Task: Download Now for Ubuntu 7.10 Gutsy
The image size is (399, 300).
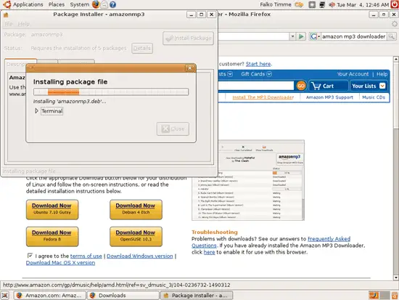Action: point(52,209)
